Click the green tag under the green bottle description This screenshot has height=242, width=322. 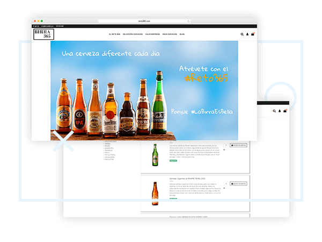pyautogui.click(x=173, y=160)
